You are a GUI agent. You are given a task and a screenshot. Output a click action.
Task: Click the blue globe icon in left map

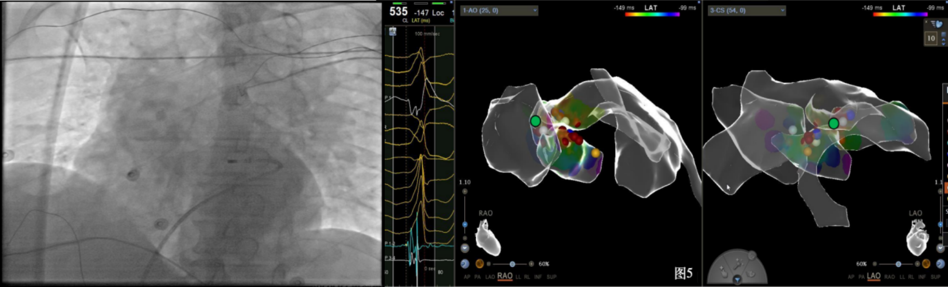coord(465,264)
